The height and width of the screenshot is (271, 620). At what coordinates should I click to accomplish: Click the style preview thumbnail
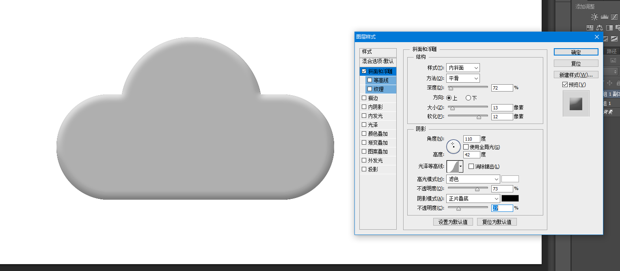pos(576,104)
